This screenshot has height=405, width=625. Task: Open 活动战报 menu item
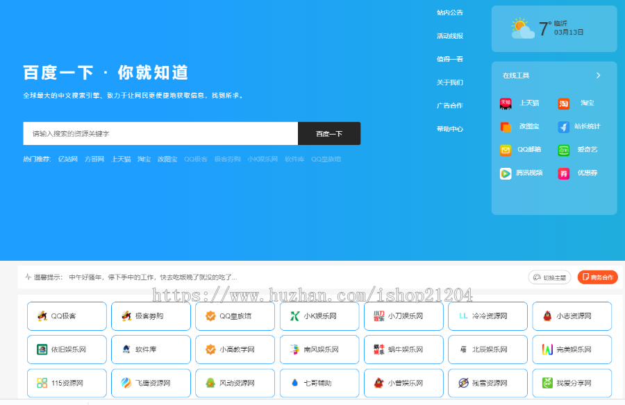(x=449, y=36)
